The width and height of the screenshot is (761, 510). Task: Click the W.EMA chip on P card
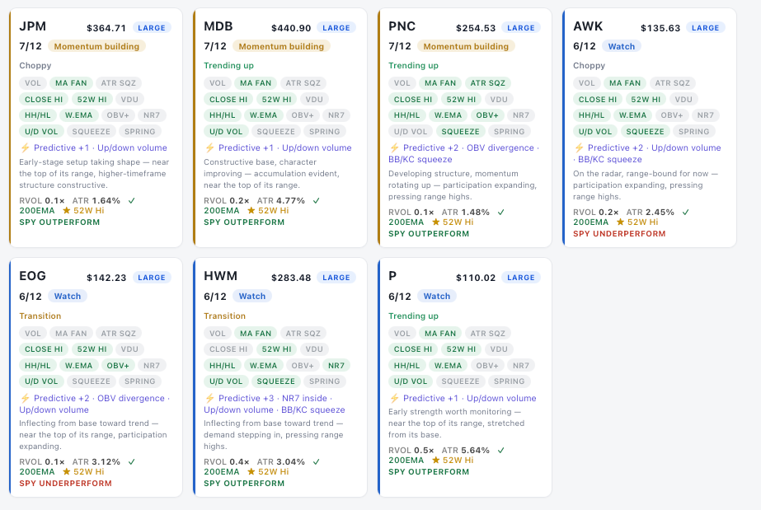448,366
